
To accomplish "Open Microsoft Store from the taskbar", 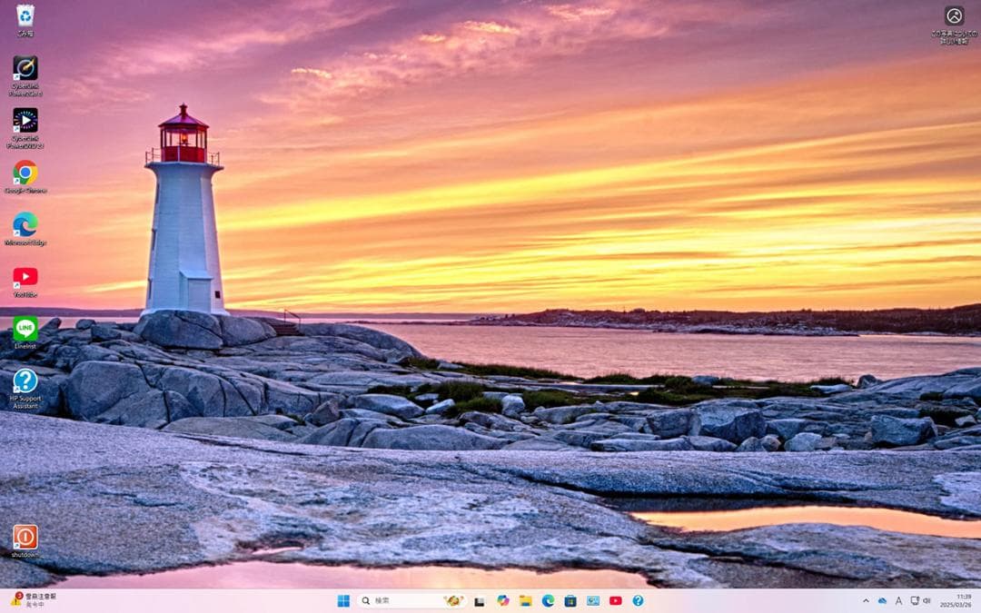I will (570, 600).
